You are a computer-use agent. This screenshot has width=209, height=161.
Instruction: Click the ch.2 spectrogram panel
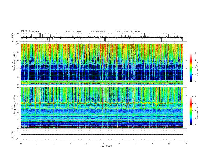(102, 108)
